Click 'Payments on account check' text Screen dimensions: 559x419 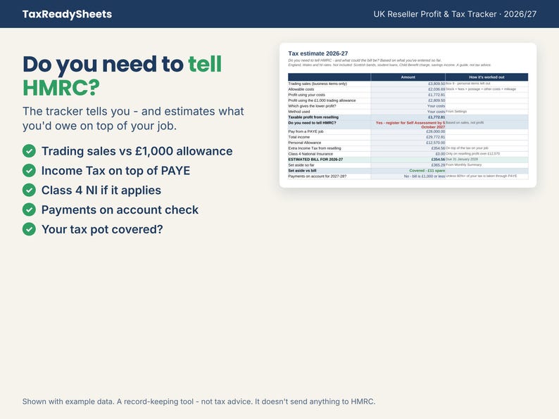pyautogui.click(x=120, y=209)
